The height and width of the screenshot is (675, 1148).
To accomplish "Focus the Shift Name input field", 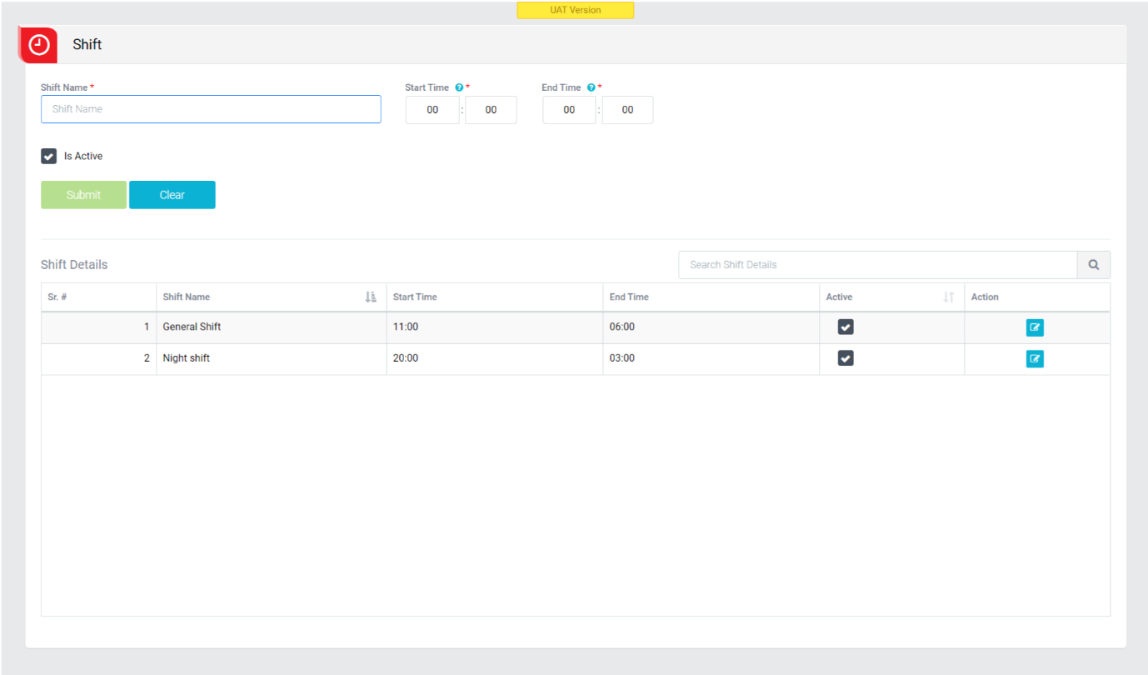I will 211,109.
